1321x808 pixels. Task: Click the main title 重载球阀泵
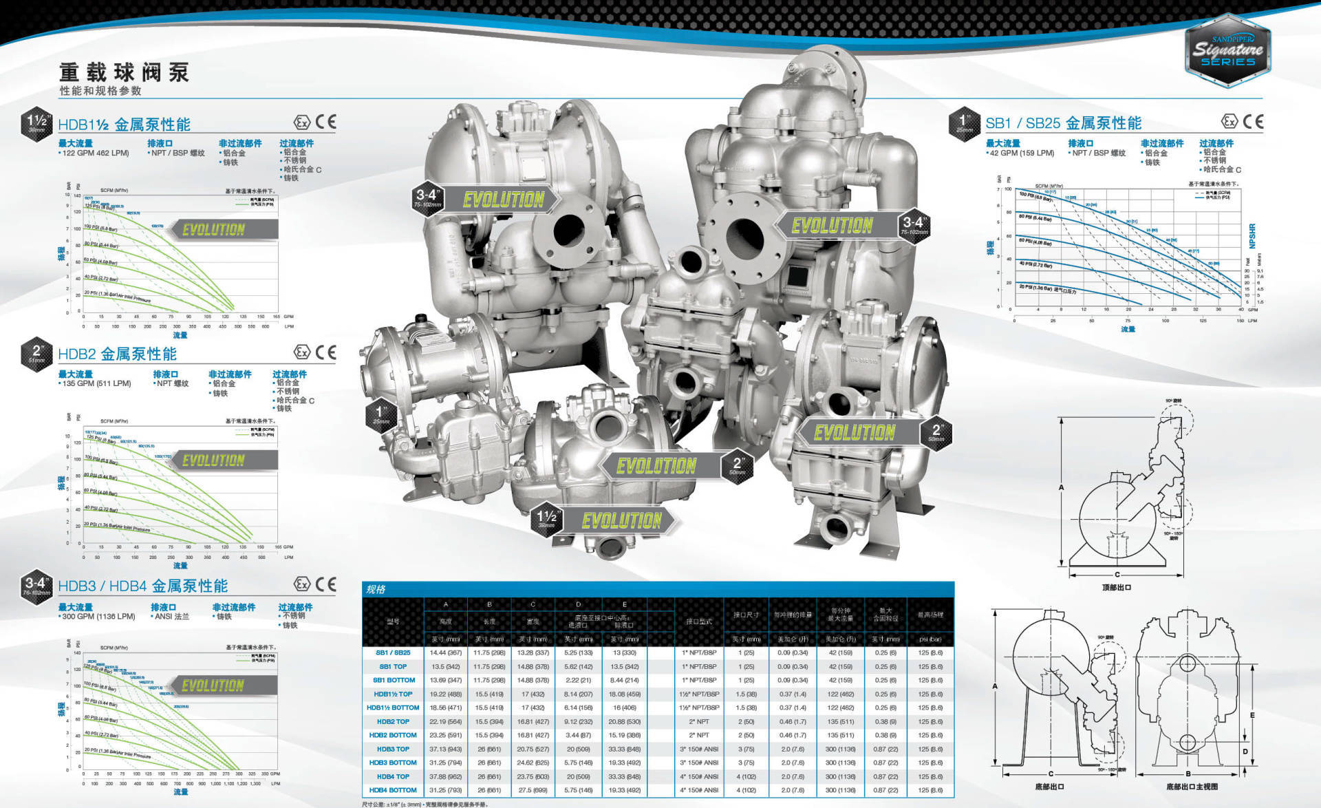(124, 72)
